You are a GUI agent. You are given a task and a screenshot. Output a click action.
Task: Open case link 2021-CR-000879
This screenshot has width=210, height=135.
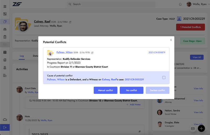[x=157, y=52]
